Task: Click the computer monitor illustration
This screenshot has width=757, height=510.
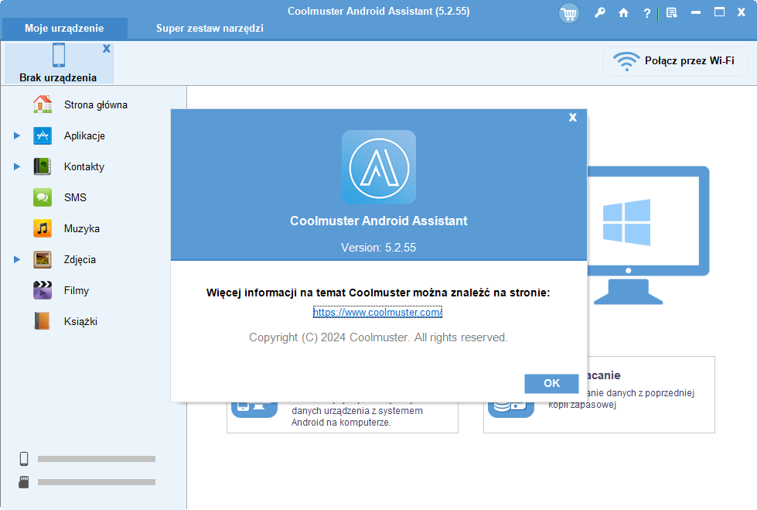Action: click(648, 235)
